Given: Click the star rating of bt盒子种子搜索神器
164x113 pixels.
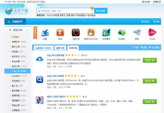Looking at the screenshot, I should (x=73, y=55).
